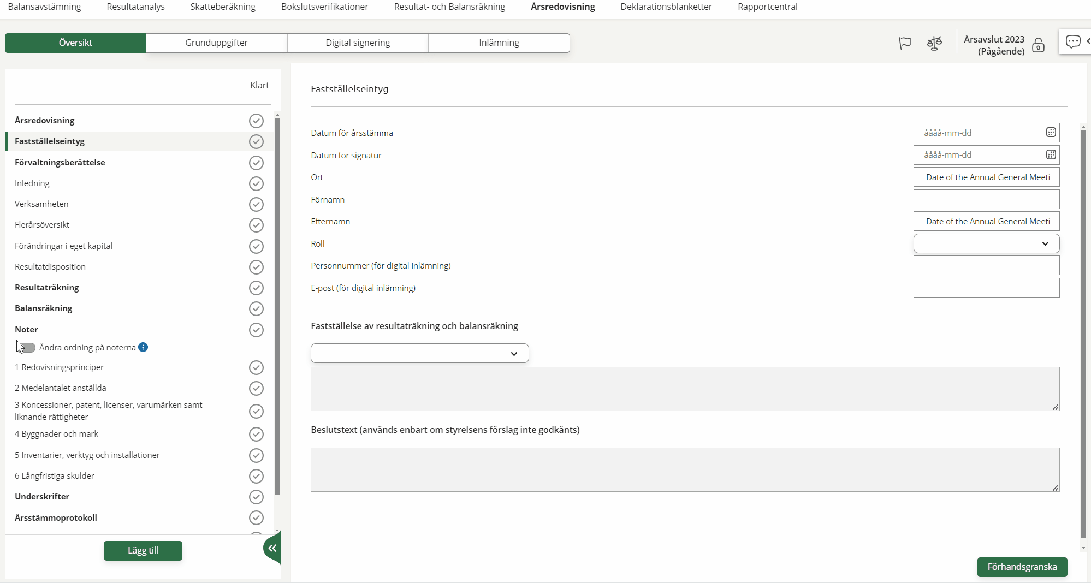
Task: Click the flag icon in the header
Action: [x=905, y=43]
